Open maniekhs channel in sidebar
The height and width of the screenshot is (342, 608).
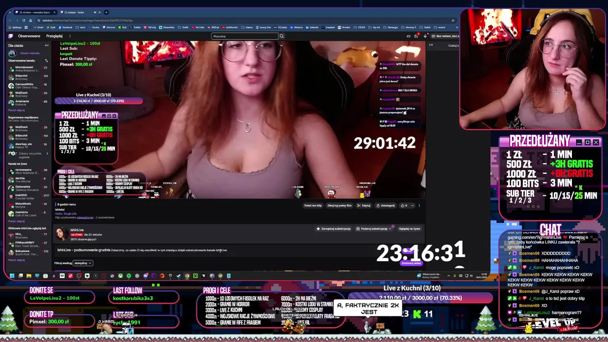coord(28,213)
